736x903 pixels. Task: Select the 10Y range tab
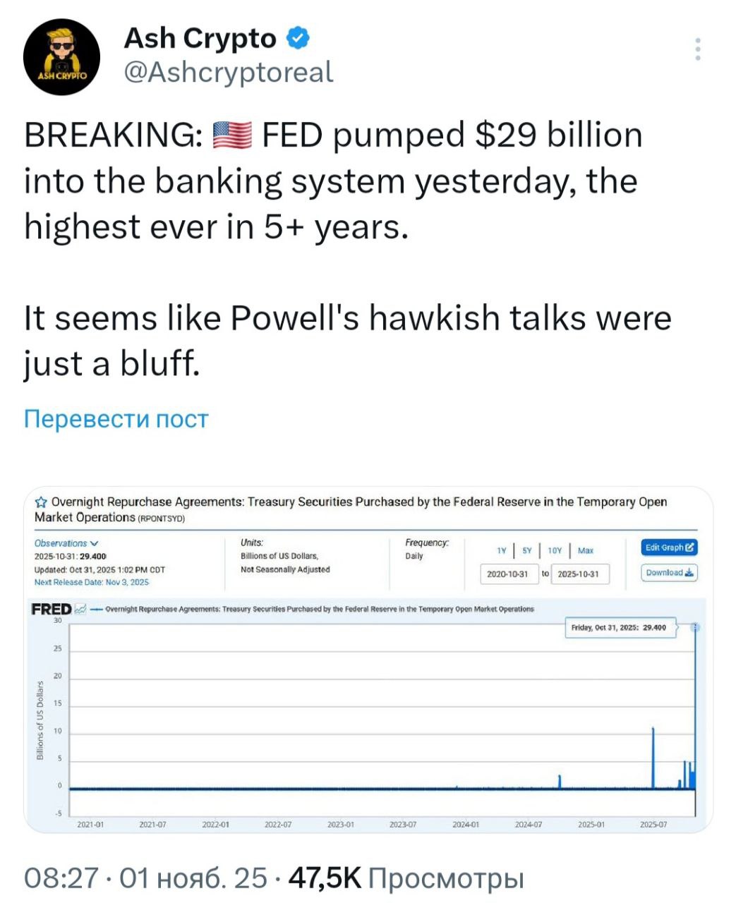[x=554, y=550]
